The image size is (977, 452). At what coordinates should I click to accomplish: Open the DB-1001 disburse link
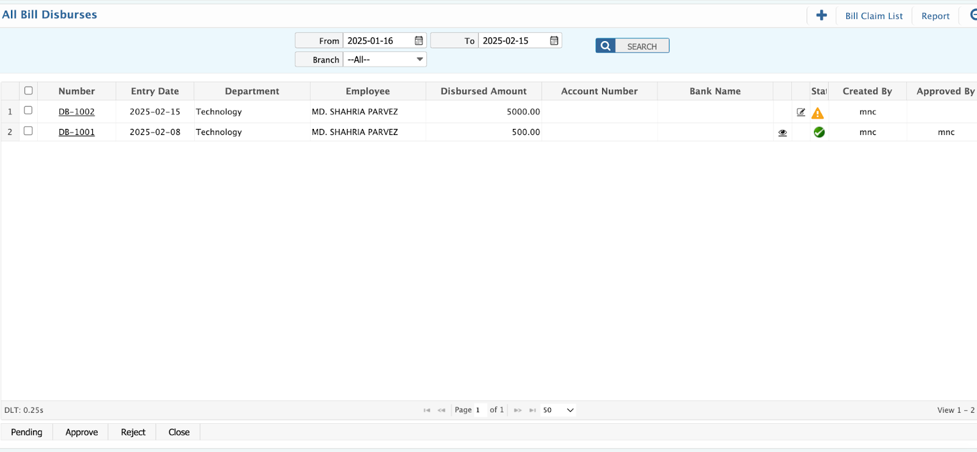pyautogui.click(x=76, y=132)
